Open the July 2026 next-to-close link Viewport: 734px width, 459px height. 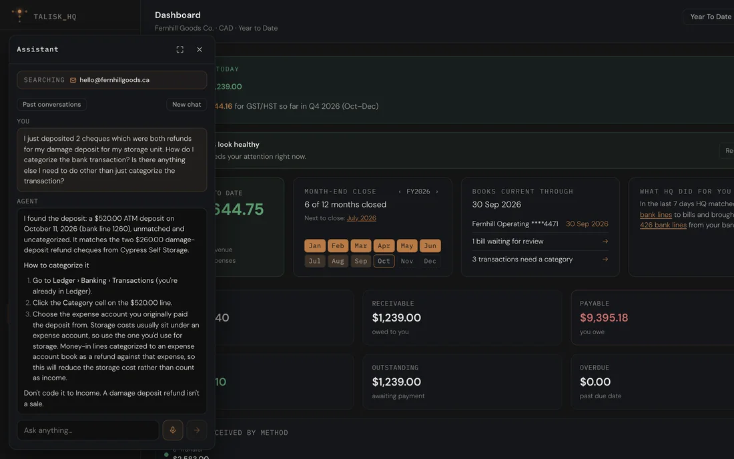(x=362, y=218)
